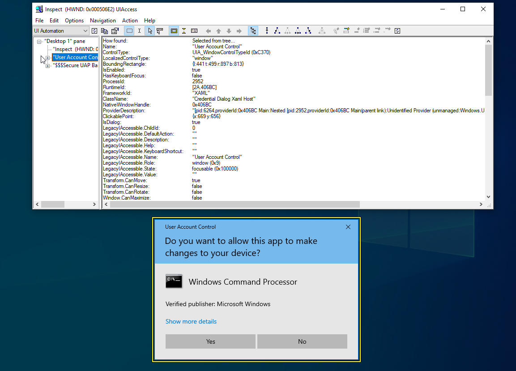This screenshot has width=516, height=371.
Task: Toggle Show Highlight Rectangle yellow icon
Action: coord(174,31)
